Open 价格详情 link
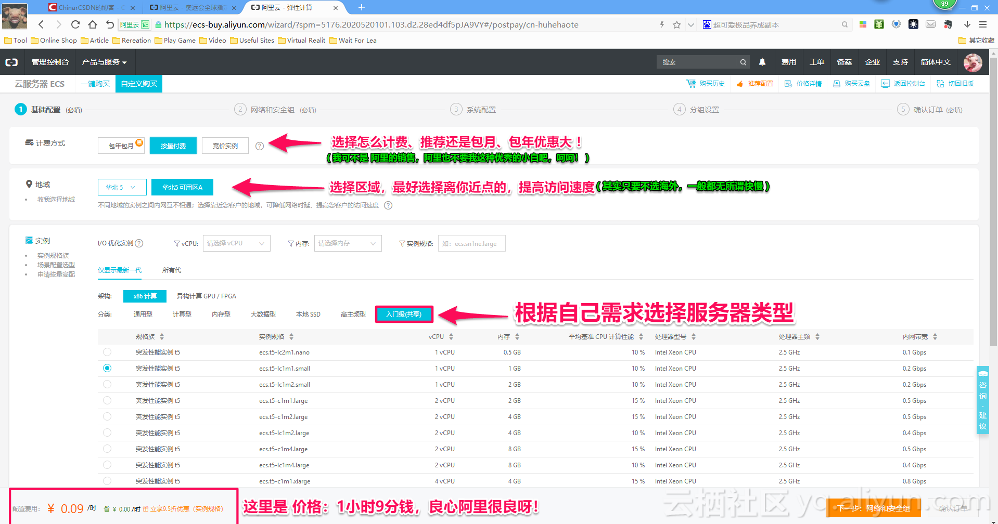998x524 pixels. (803, 83)
